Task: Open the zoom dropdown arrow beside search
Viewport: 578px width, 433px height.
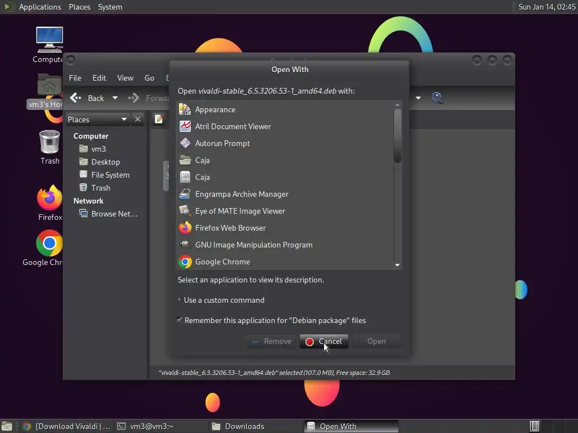Action: (x=418, y=98)
